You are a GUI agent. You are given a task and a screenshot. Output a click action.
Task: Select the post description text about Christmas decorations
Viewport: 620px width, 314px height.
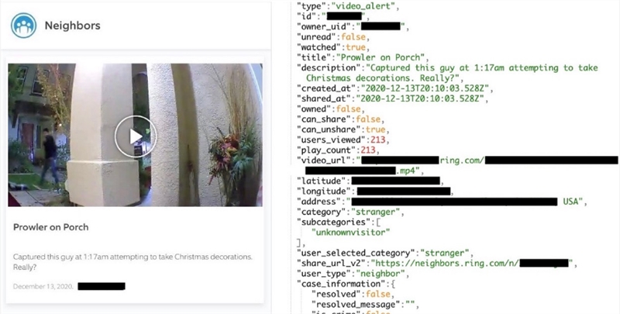pos(133,262)
